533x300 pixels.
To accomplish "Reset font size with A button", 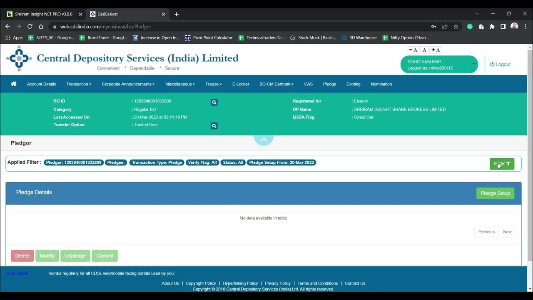I will (x=424, y=50).
